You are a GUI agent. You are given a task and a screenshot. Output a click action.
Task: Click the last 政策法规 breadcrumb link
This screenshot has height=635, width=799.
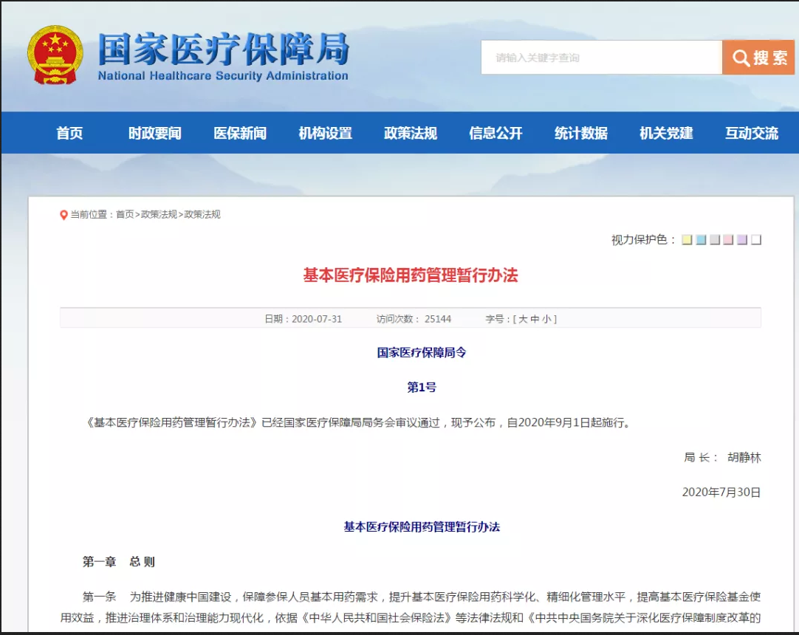[x=202, y=215]
